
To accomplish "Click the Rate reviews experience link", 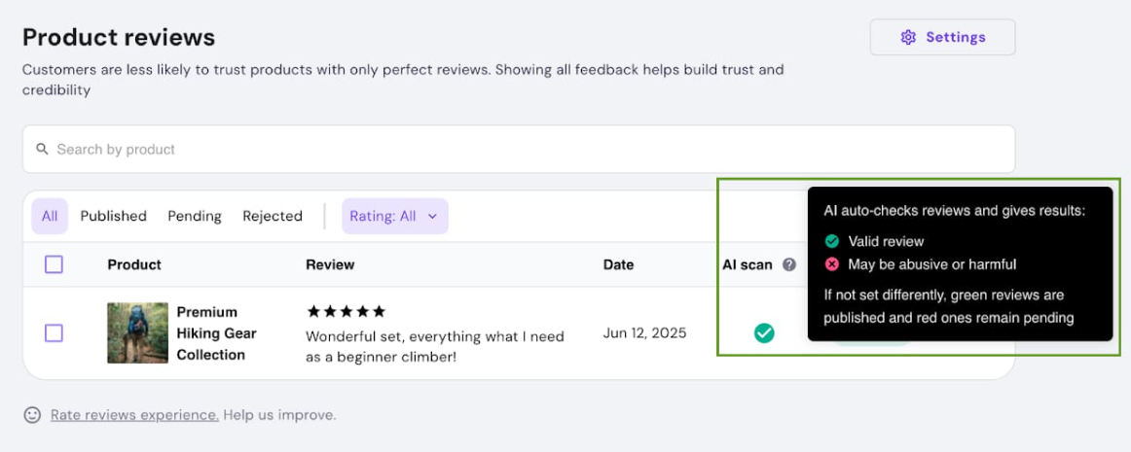I will click(x=134, y=415).
